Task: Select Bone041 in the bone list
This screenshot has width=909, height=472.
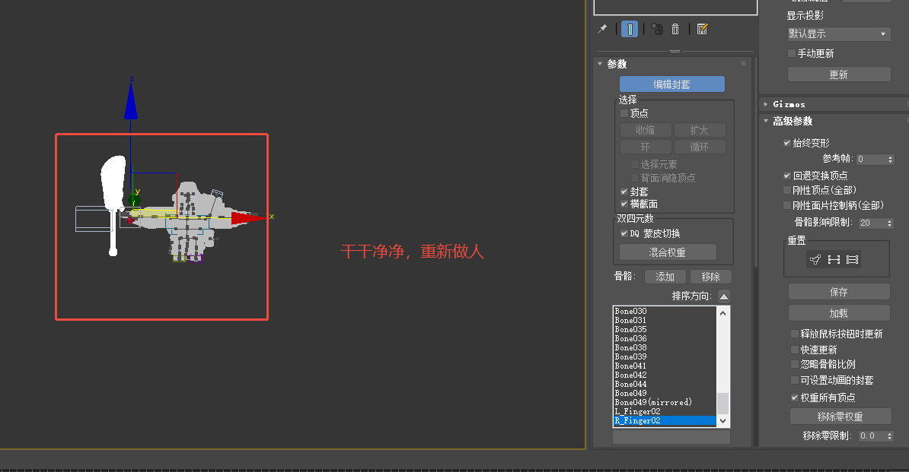Action: (665, 366)
